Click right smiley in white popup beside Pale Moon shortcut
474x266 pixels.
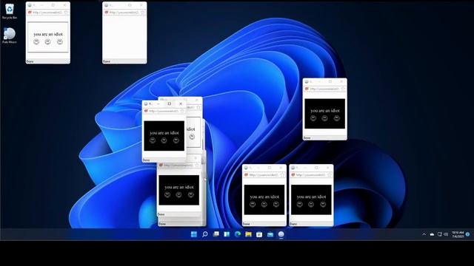60,41
